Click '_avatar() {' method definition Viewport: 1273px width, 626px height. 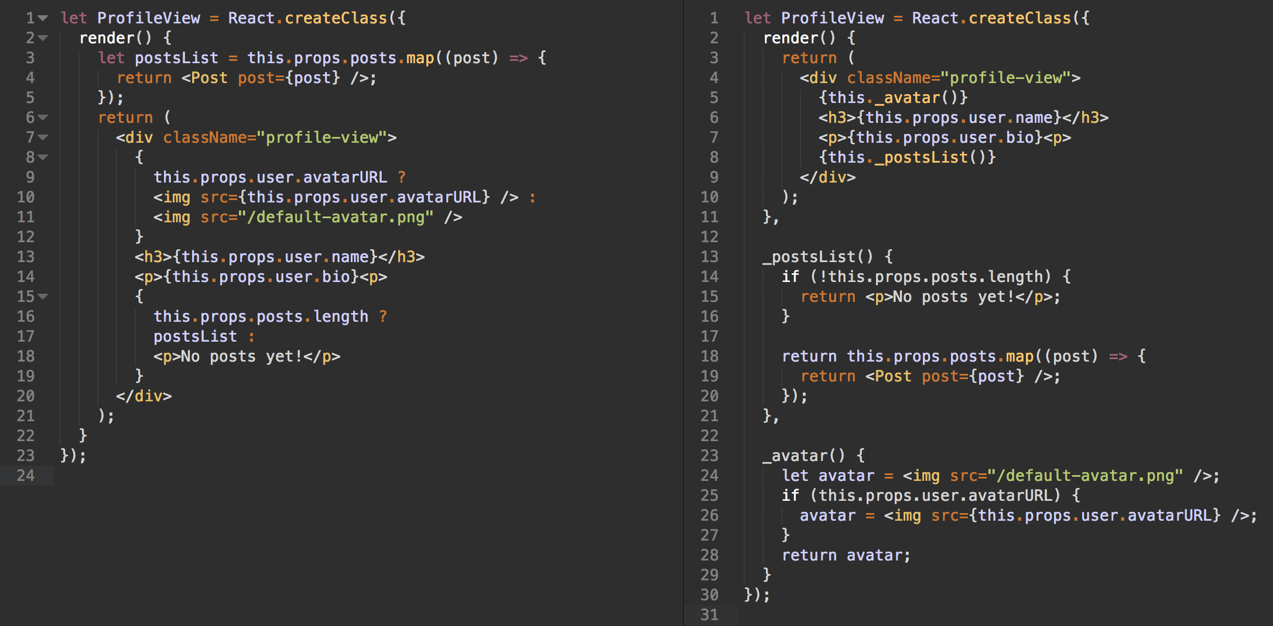pos(813,456)
